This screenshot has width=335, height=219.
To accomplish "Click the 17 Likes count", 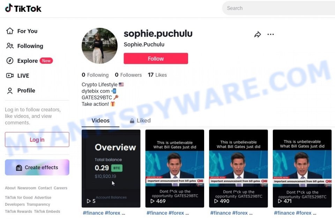I will [157, 75].
